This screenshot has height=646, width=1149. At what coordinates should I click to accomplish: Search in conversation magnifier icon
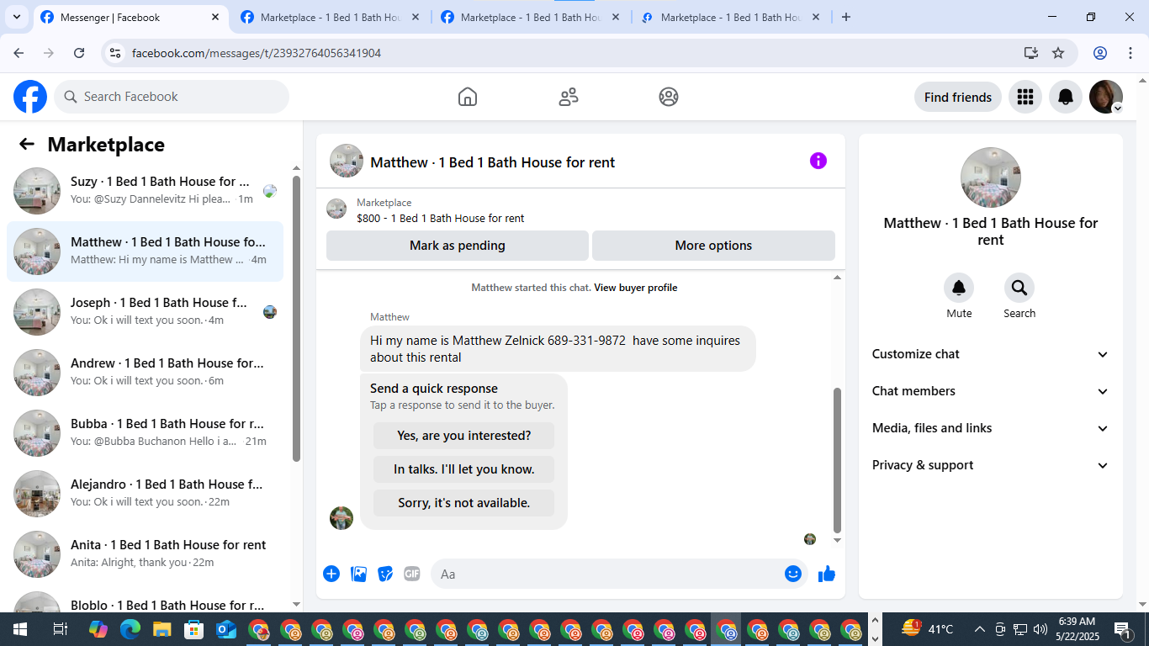[x=1019, y=288]
